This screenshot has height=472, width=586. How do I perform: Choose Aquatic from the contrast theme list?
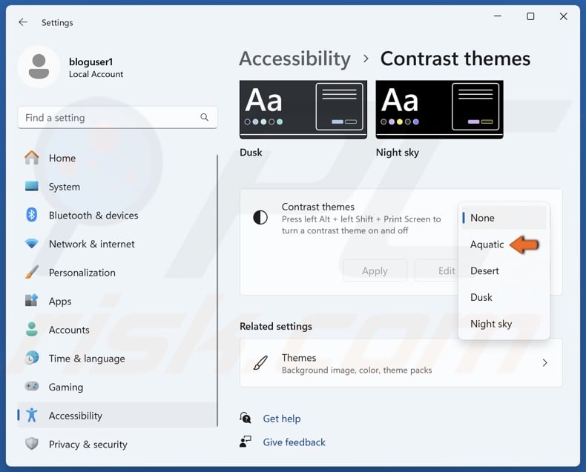pyautogui.click(x=487, y=245)
